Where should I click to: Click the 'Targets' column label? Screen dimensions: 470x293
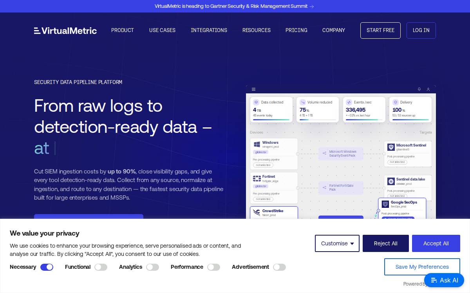(425, 132)
